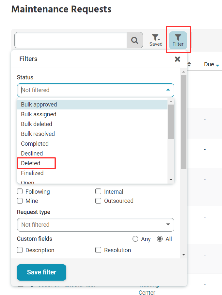Viewport: 222px width, 295px height.
Task: Click the collapse chevron on the Status dropdown
Action: pyautogui.click(x=168, y=90)
